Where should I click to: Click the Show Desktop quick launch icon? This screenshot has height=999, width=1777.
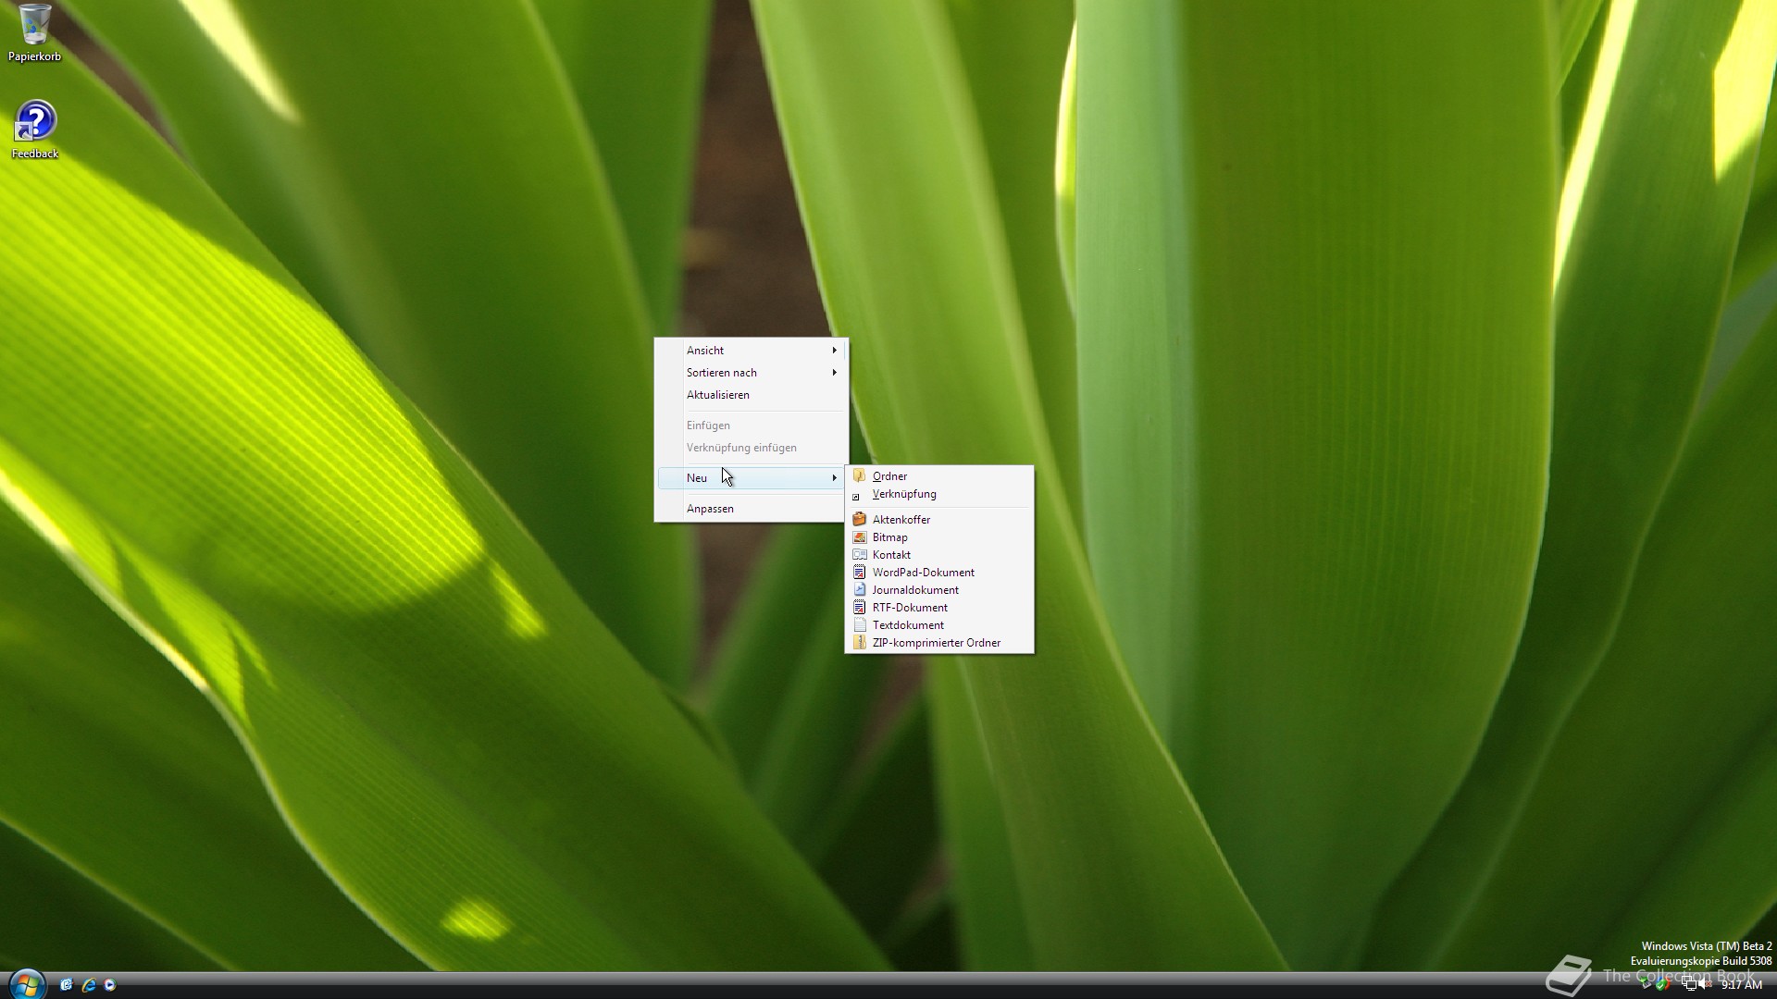67,985
